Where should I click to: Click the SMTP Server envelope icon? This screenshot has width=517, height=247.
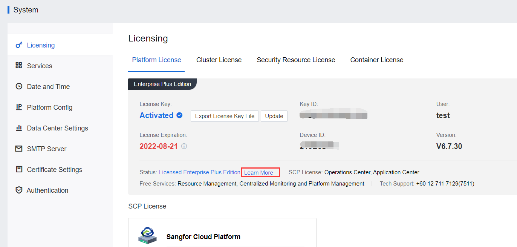(19, 149)
